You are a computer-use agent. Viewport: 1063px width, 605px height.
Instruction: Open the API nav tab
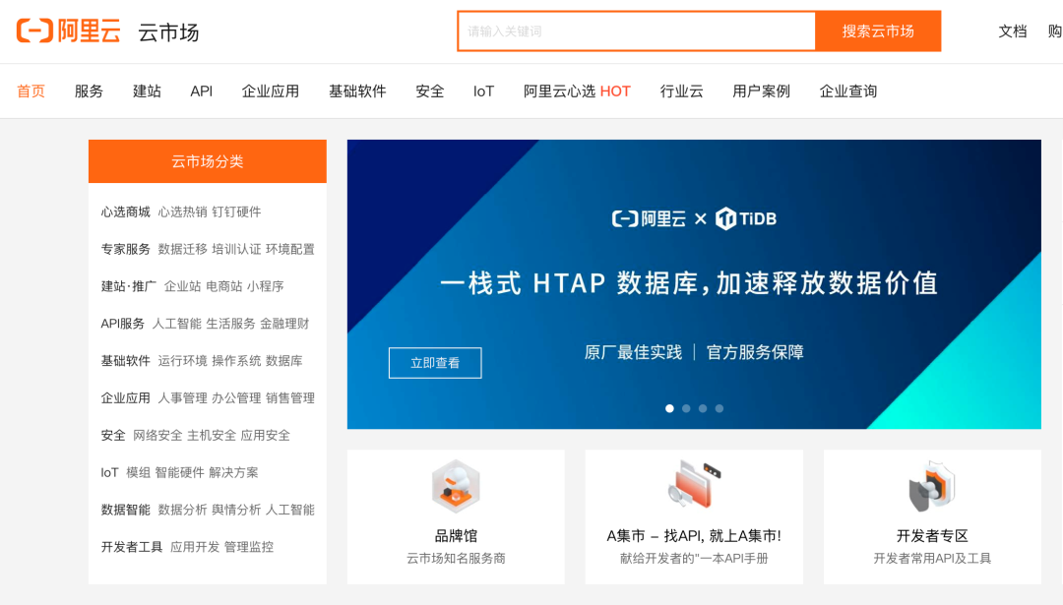202,91
